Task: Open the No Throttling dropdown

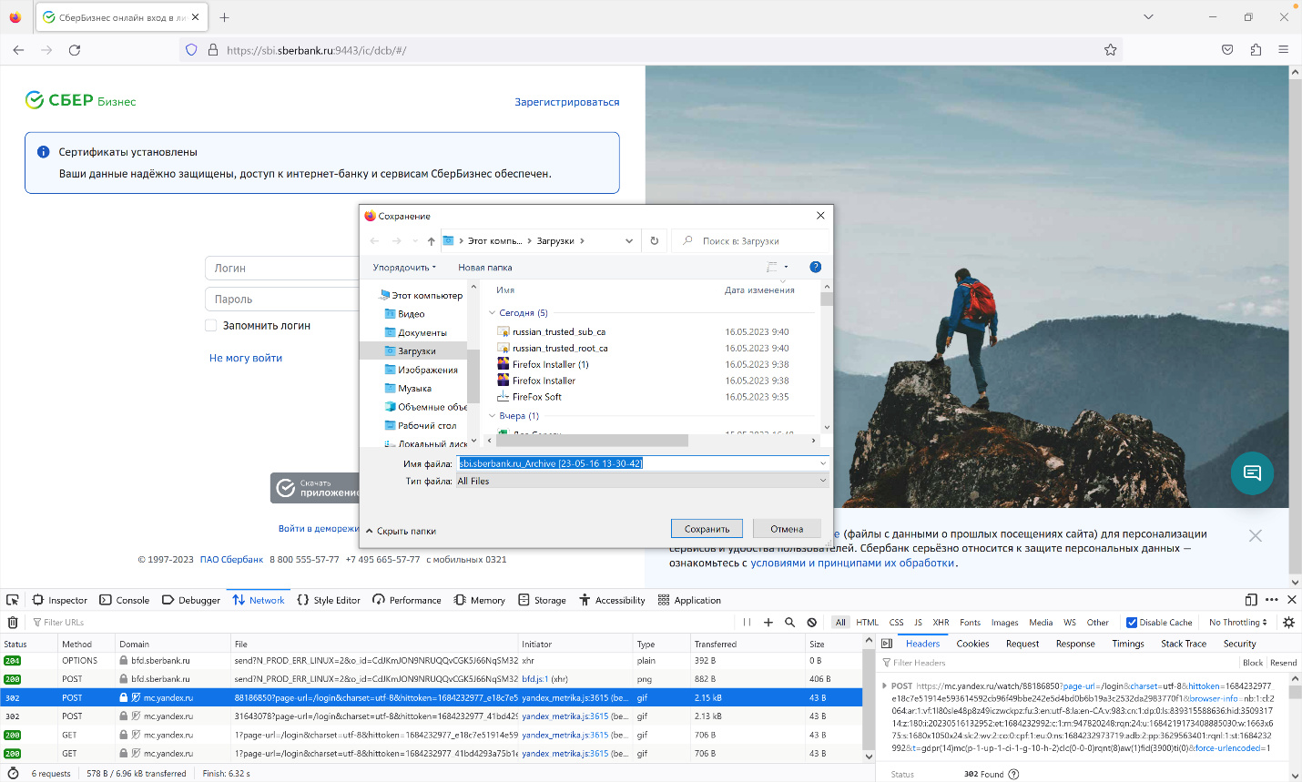Action: tap(1237, 623)
